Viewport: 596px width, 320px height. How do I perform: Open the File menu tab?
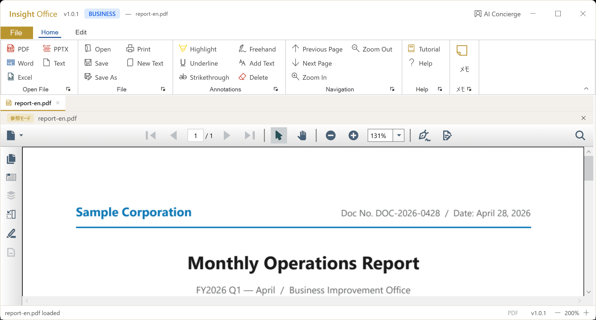pyautogui.click(x=17, y=33)
